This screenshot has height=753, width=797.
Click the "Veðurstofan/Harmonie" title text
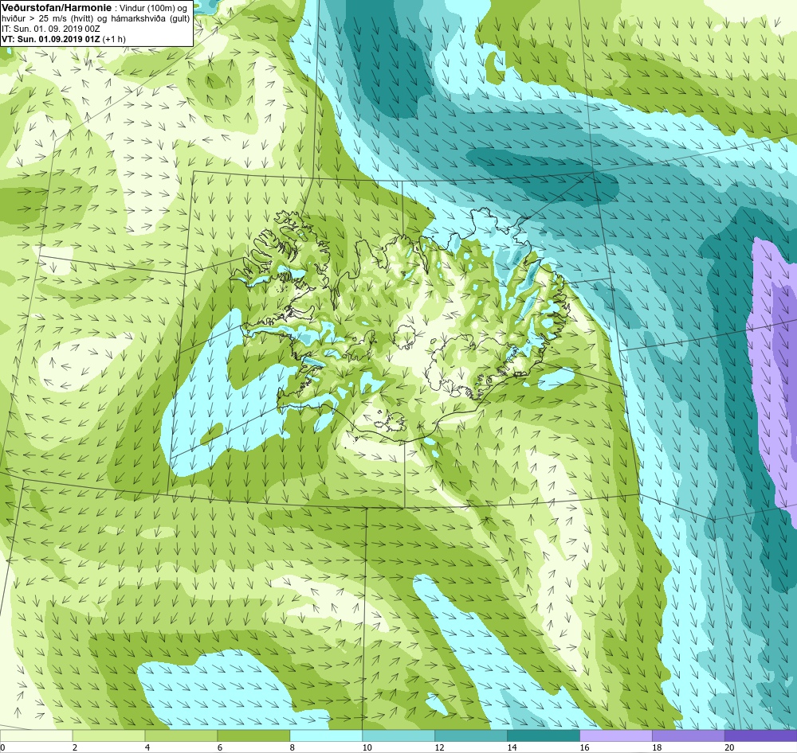(57, 8)
